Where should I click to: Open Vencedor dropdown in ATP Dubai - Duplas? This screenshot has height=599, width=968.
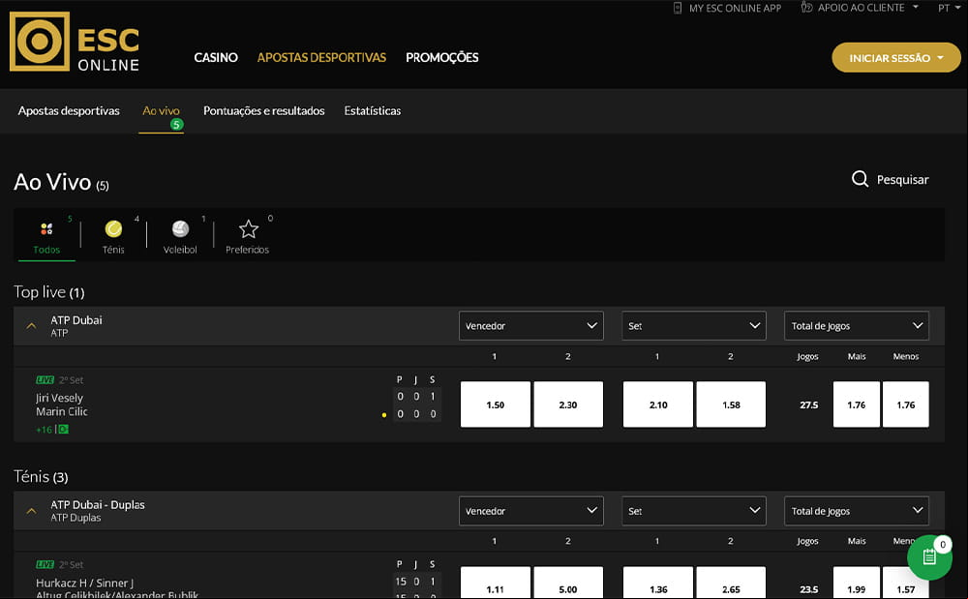(x=530, y=511)
